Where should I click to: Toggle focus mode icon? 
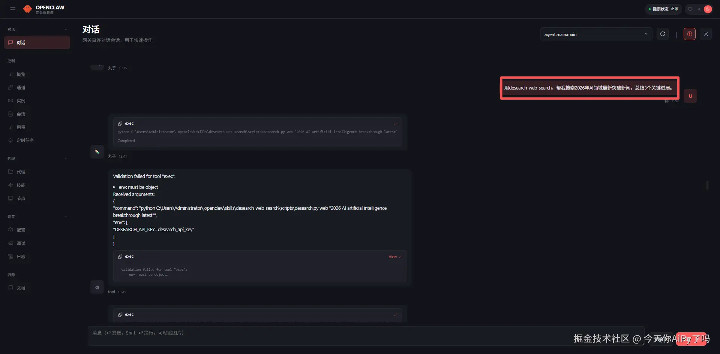coord(706,34)
